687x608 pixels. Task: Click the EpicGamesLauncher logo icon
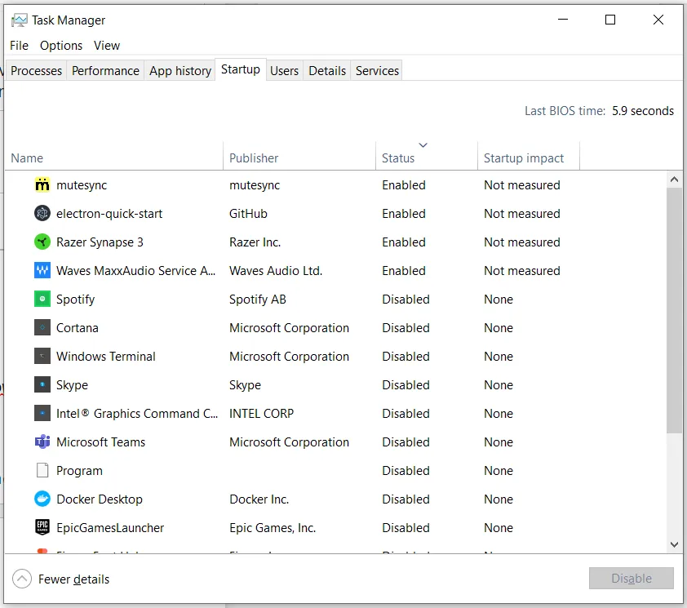tap(42, 527)
